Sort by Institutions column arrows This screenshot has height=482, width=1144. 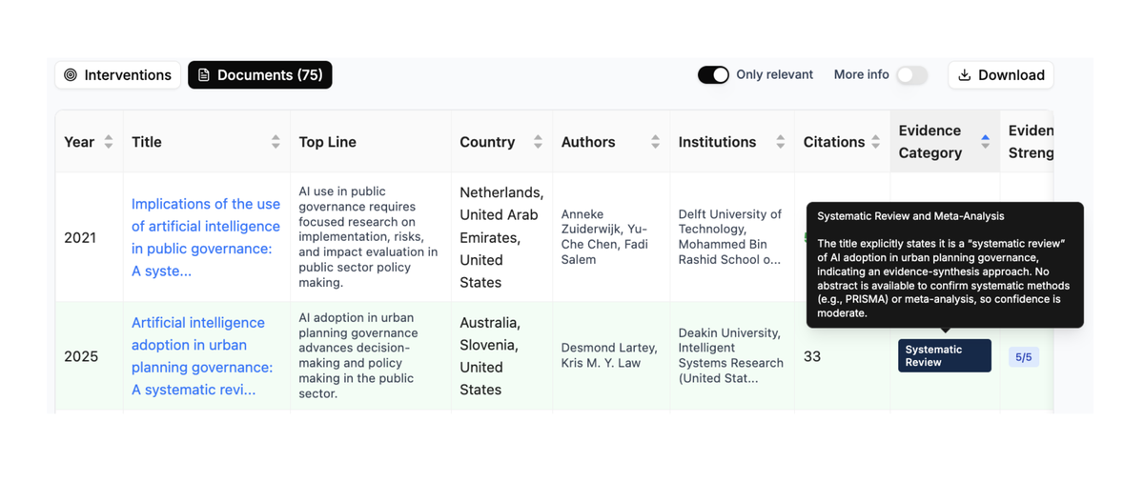[x=780, y=142]
